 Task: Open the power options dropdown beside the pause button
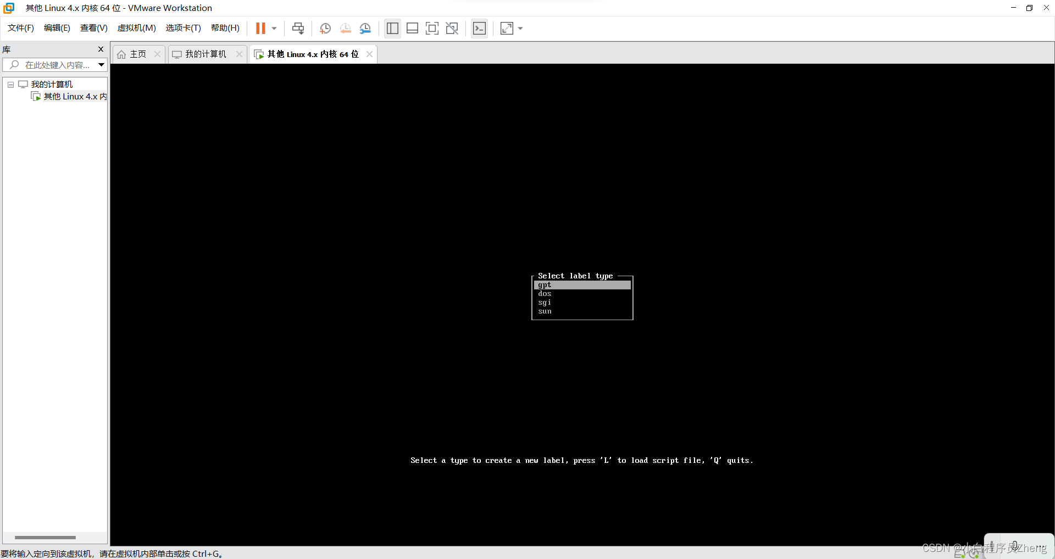pos(274,28)
